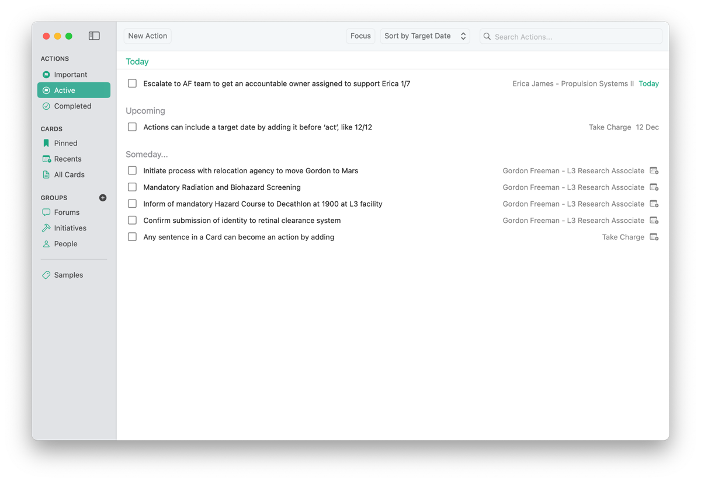Set date for 'Any sentence in a Card' action
Screen dimensions: 701x482
[654, 237]
